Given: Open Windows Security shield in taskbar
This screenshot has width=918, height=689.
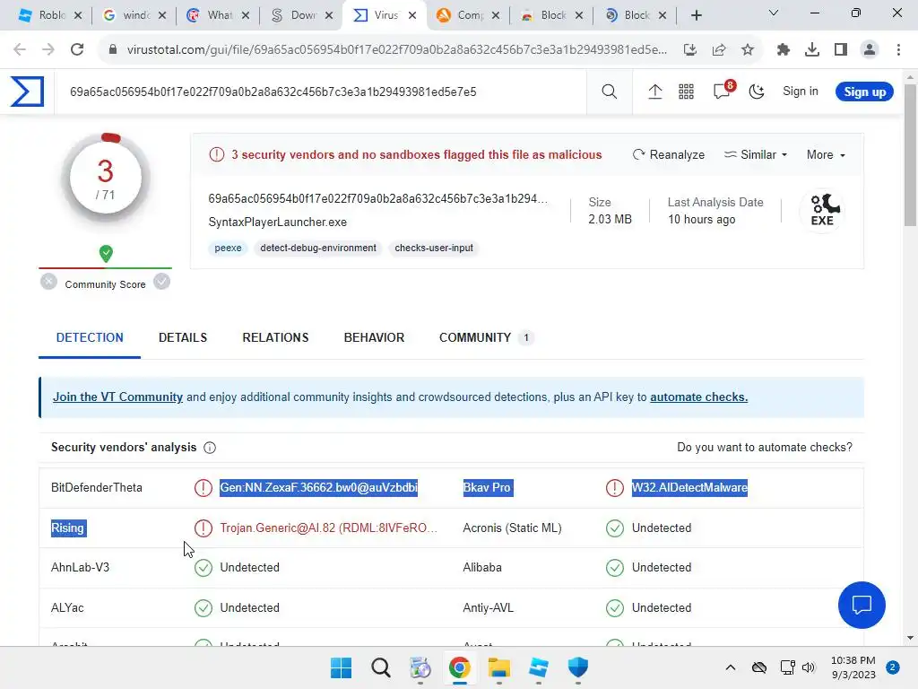Looking at the screenshot, I should click(x=578, y=667).
